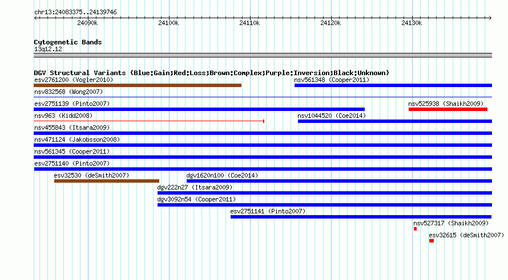Click the thin red nsv963 loss line
The width and height of the screenshot is (508, 280).
pos(149,121)
